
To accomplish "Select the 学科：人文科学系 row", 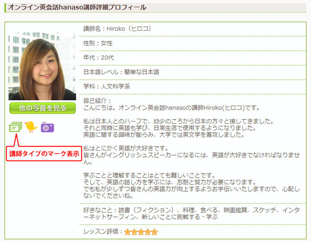I will pos(193,87).
